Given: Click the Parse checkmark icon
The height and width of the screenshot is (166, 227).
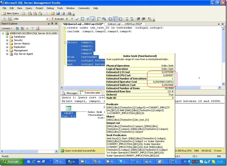Looking at the screenshot, I should coord(77,19).
